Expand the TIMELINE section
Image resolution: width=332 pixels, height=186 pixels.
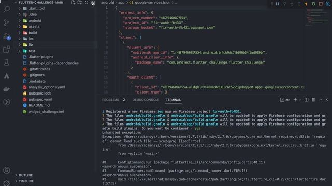(26, 181)
